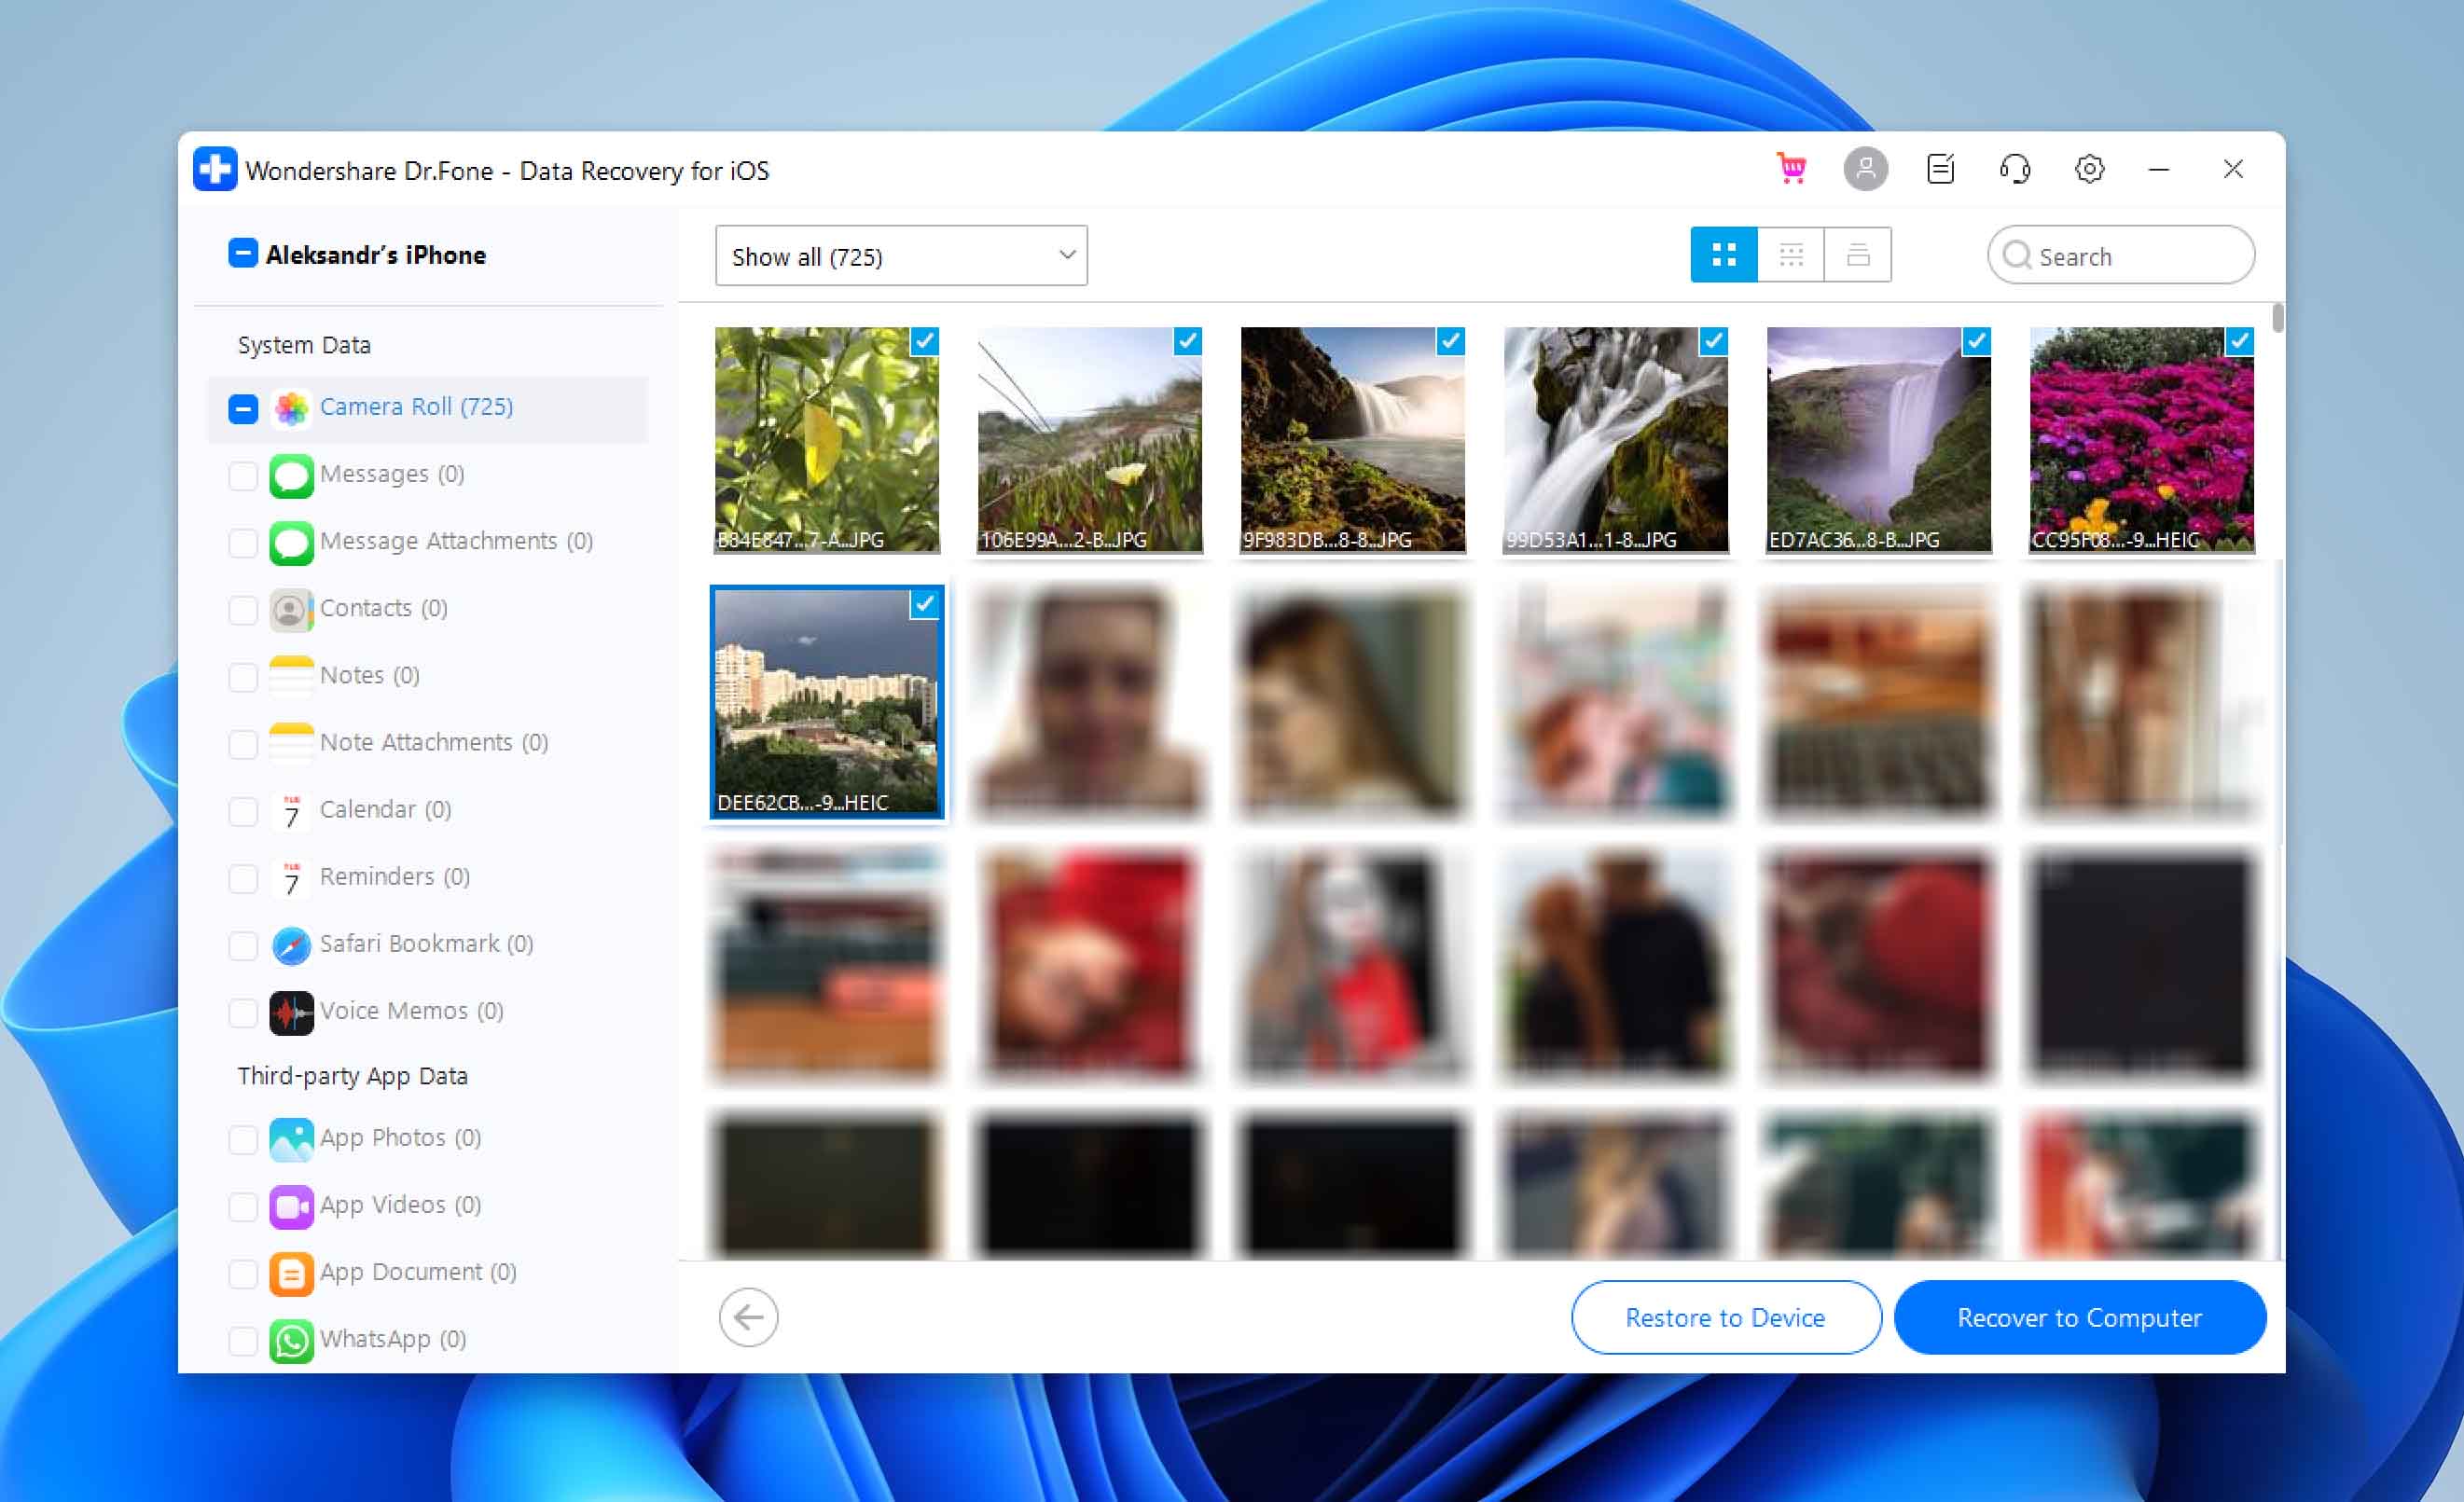The height and width of the screenshot is (1502, 2464).
Task: Open the settings gear icon
Action: click(2089, 169)
